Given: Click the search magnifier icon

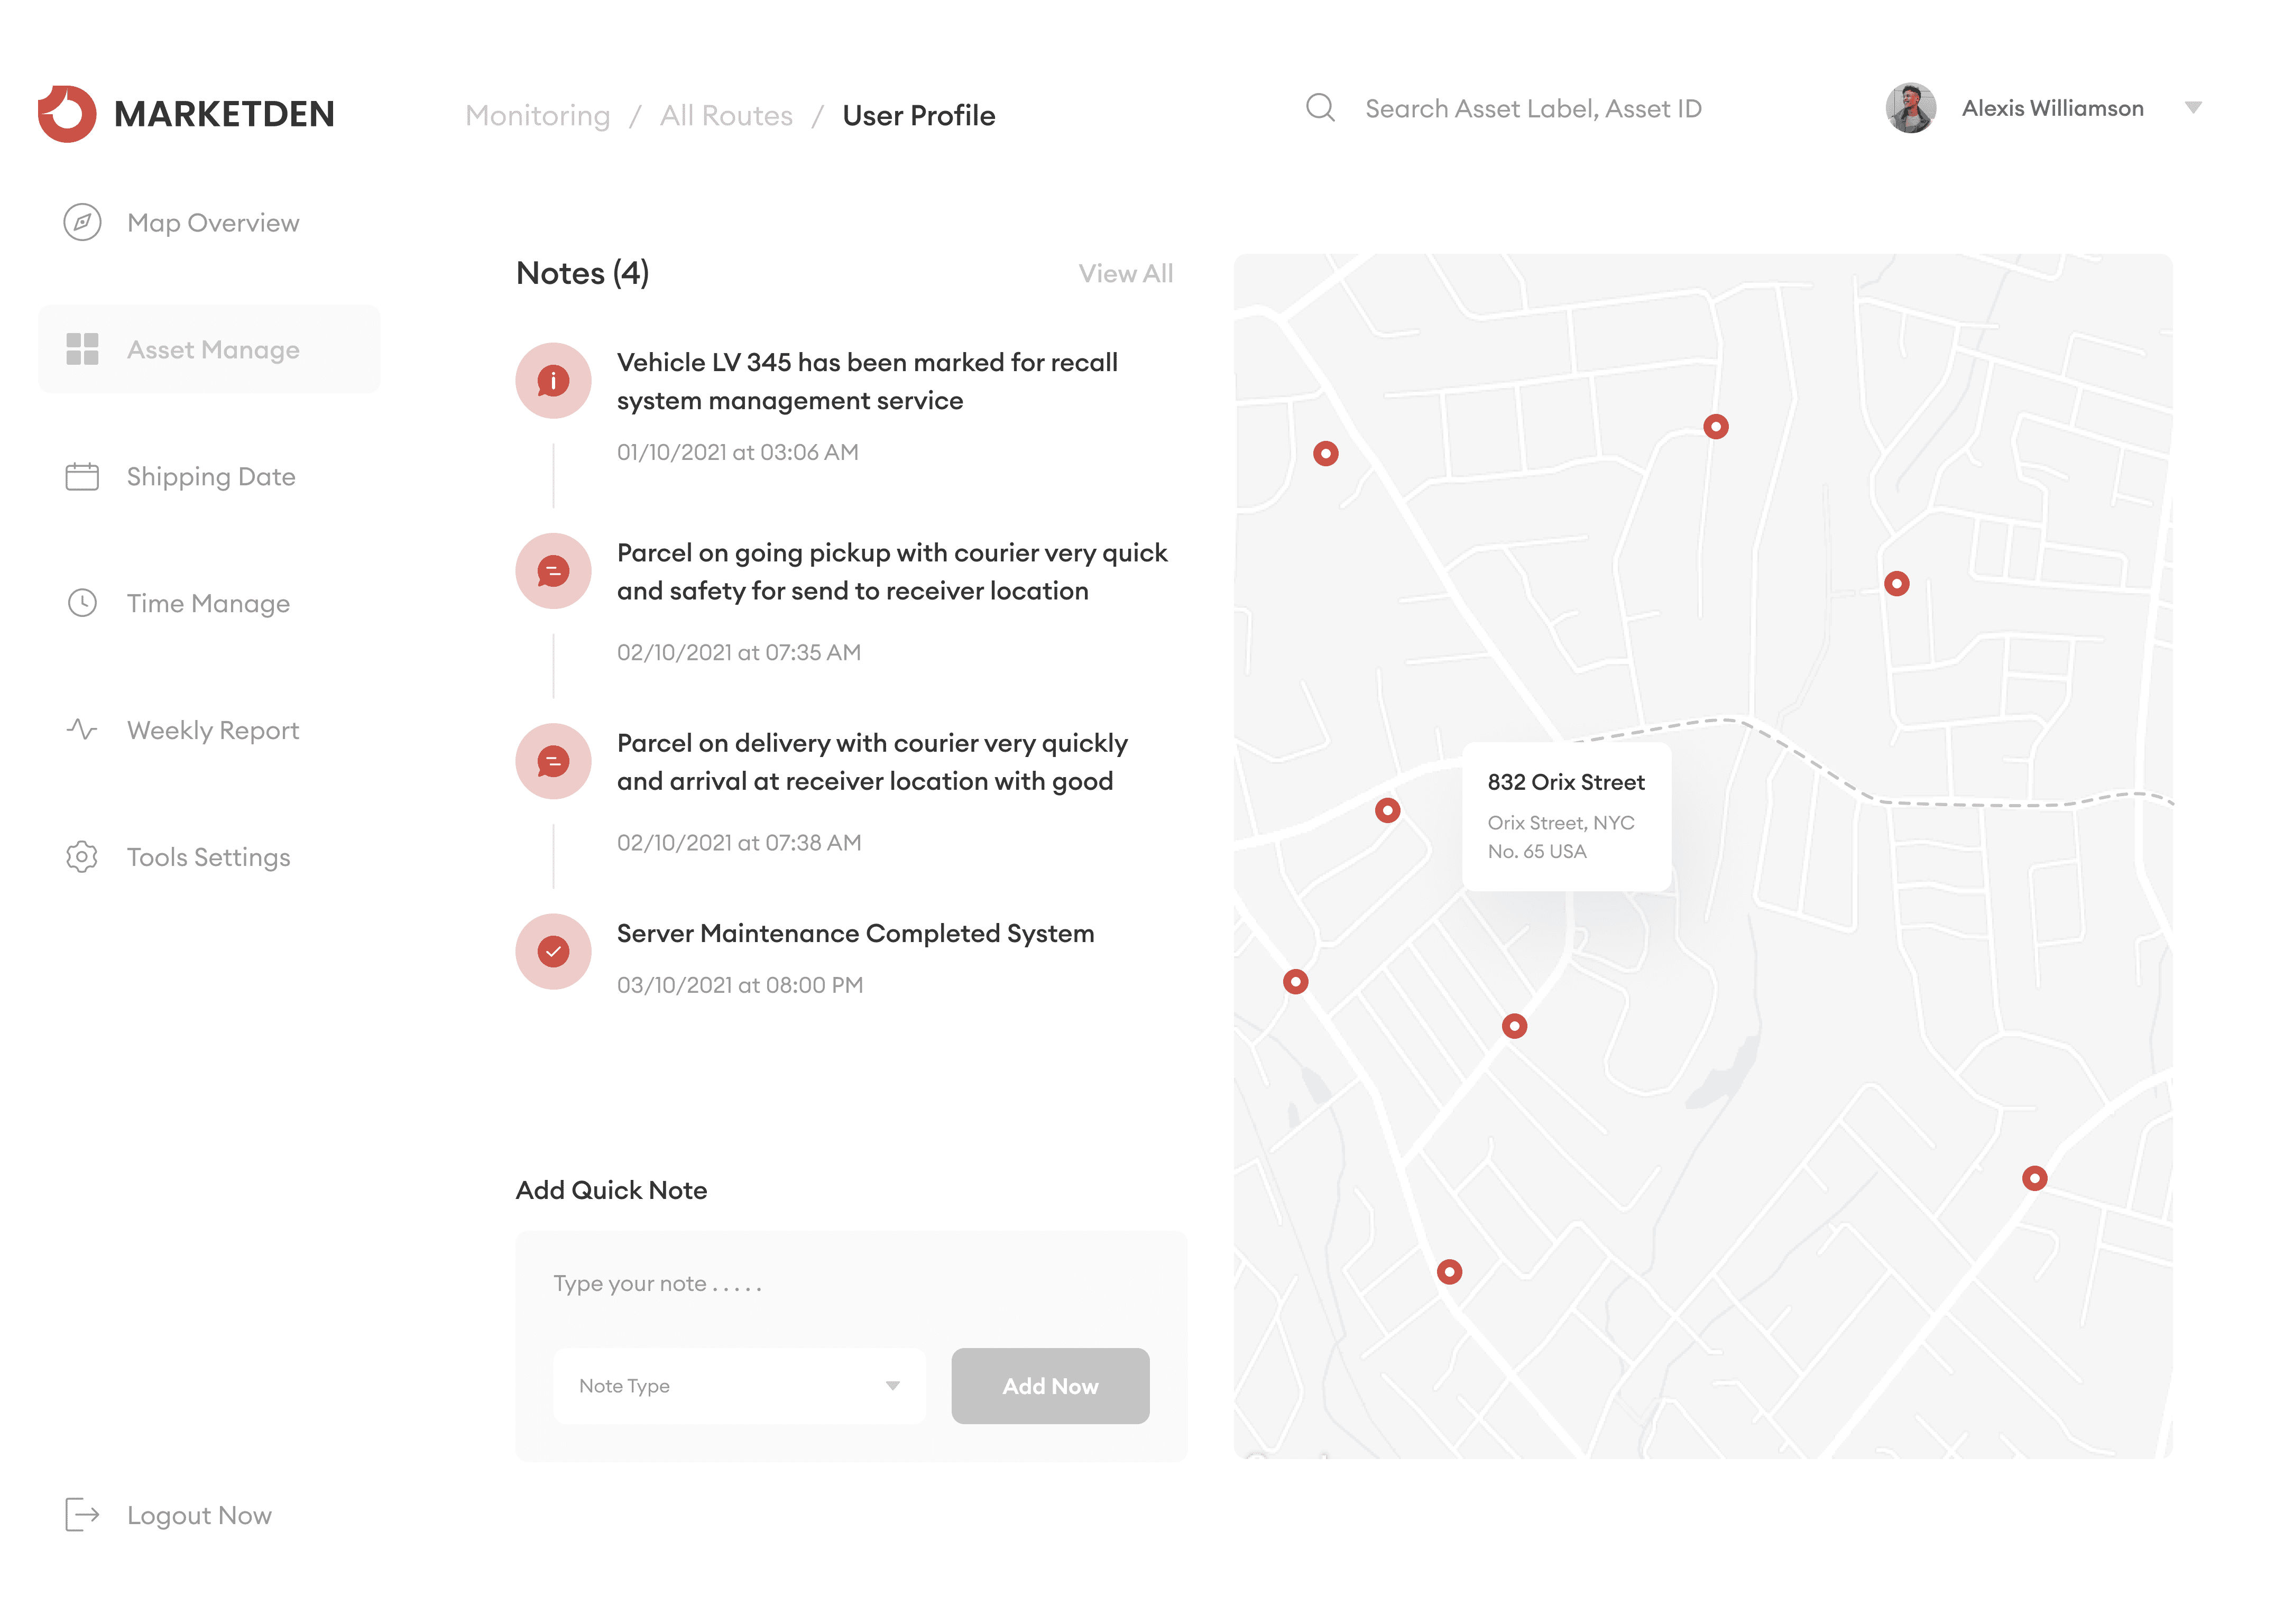Looking at the screenshot, I should (1320, 107).
